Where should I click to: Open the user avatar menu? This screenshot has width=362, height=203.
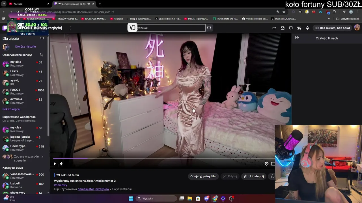pos(357,28)
